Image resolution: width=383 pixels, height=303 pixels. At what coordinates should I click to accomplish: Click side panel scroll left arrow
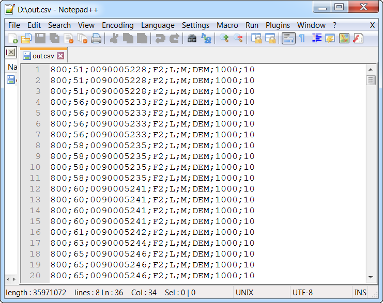tap(8, 279)
